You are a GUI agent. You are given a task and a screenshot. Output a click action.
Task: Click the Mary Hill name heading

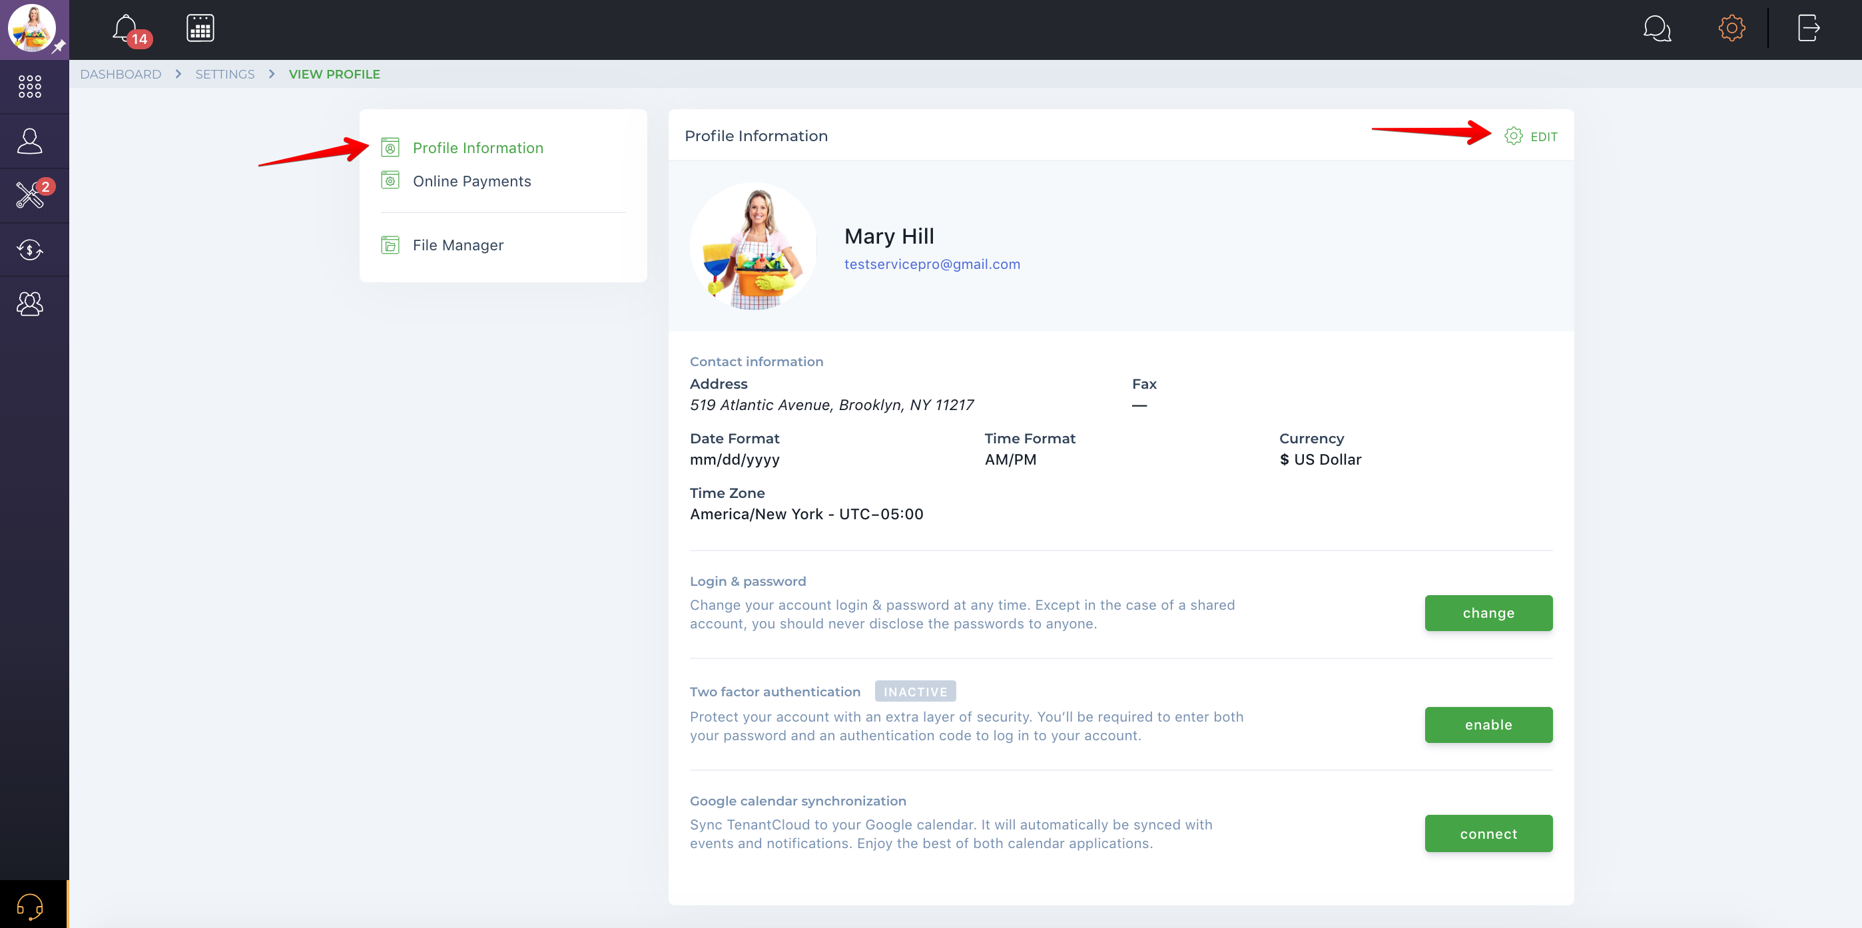pyautogui.click(x=888, y=236)
